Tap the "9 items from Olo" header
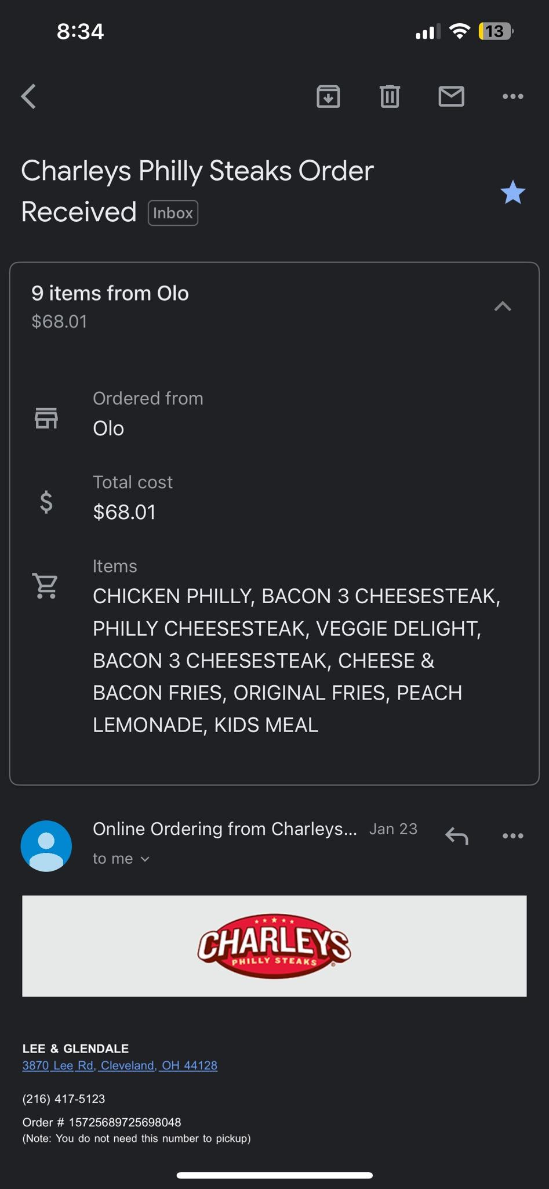The image size is (549, 1189). pyautogui.click(x=110, y=294)
